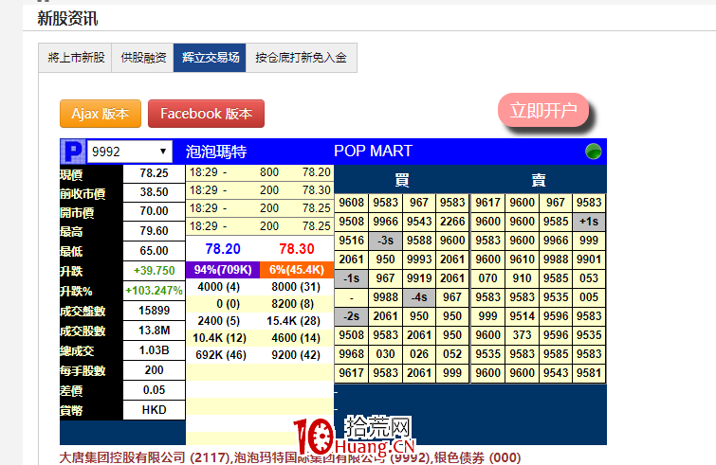
Task: Click broker cell 373 in sell table
Action: 522,335
